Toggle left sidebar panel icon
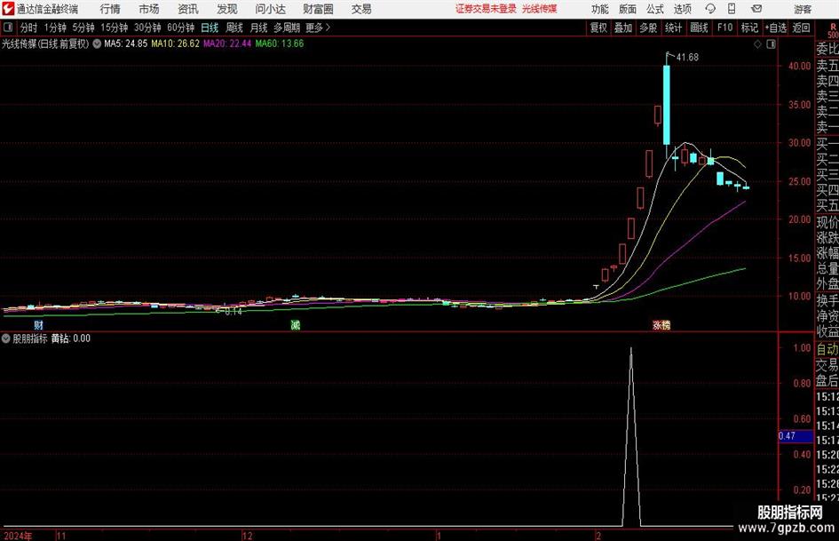Image resolution: width=839 pixels, height=541 pixels. pos(8,28)
